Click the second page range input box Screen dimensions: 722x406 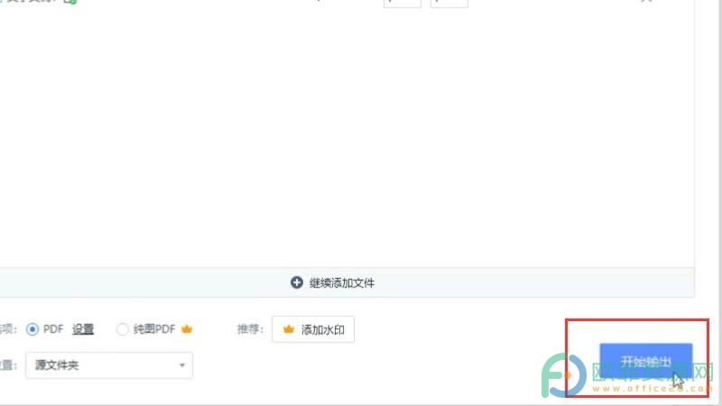pyautogui.click(x=449, y=3)
